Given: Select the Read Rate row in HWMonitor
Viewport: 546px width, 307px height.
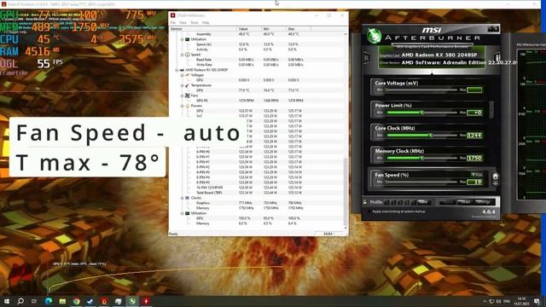Looking at the screenshot, I should pyautogui.click(x=257, y=60).
